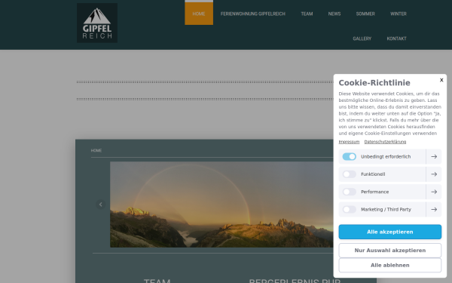Screen dimensions: 452x283
Task: Toggle the Unbedingt erforderlich switch
Action: point(349,156)
